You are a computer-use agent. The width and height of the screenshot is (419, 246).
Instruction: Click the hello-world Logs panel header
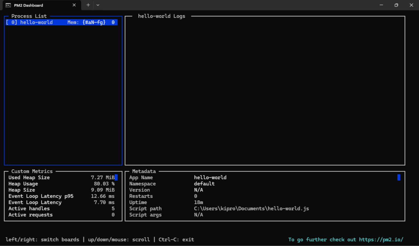(x=161, y=16)
